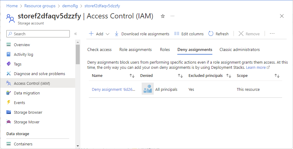
Task: Click the Events lightning icon
Action: (x=8, y=103)
